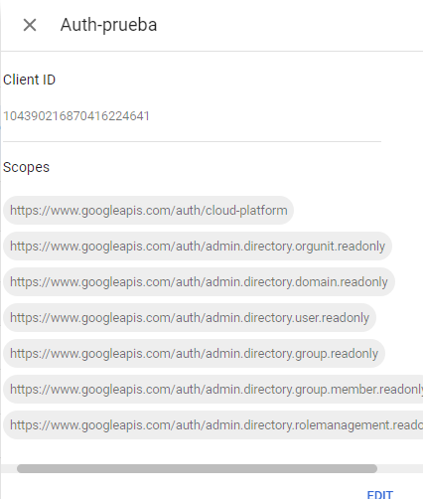Click the scrollbar track right of the thumb
The width and height of the screenshot is (423, 499).
point(400,468)
